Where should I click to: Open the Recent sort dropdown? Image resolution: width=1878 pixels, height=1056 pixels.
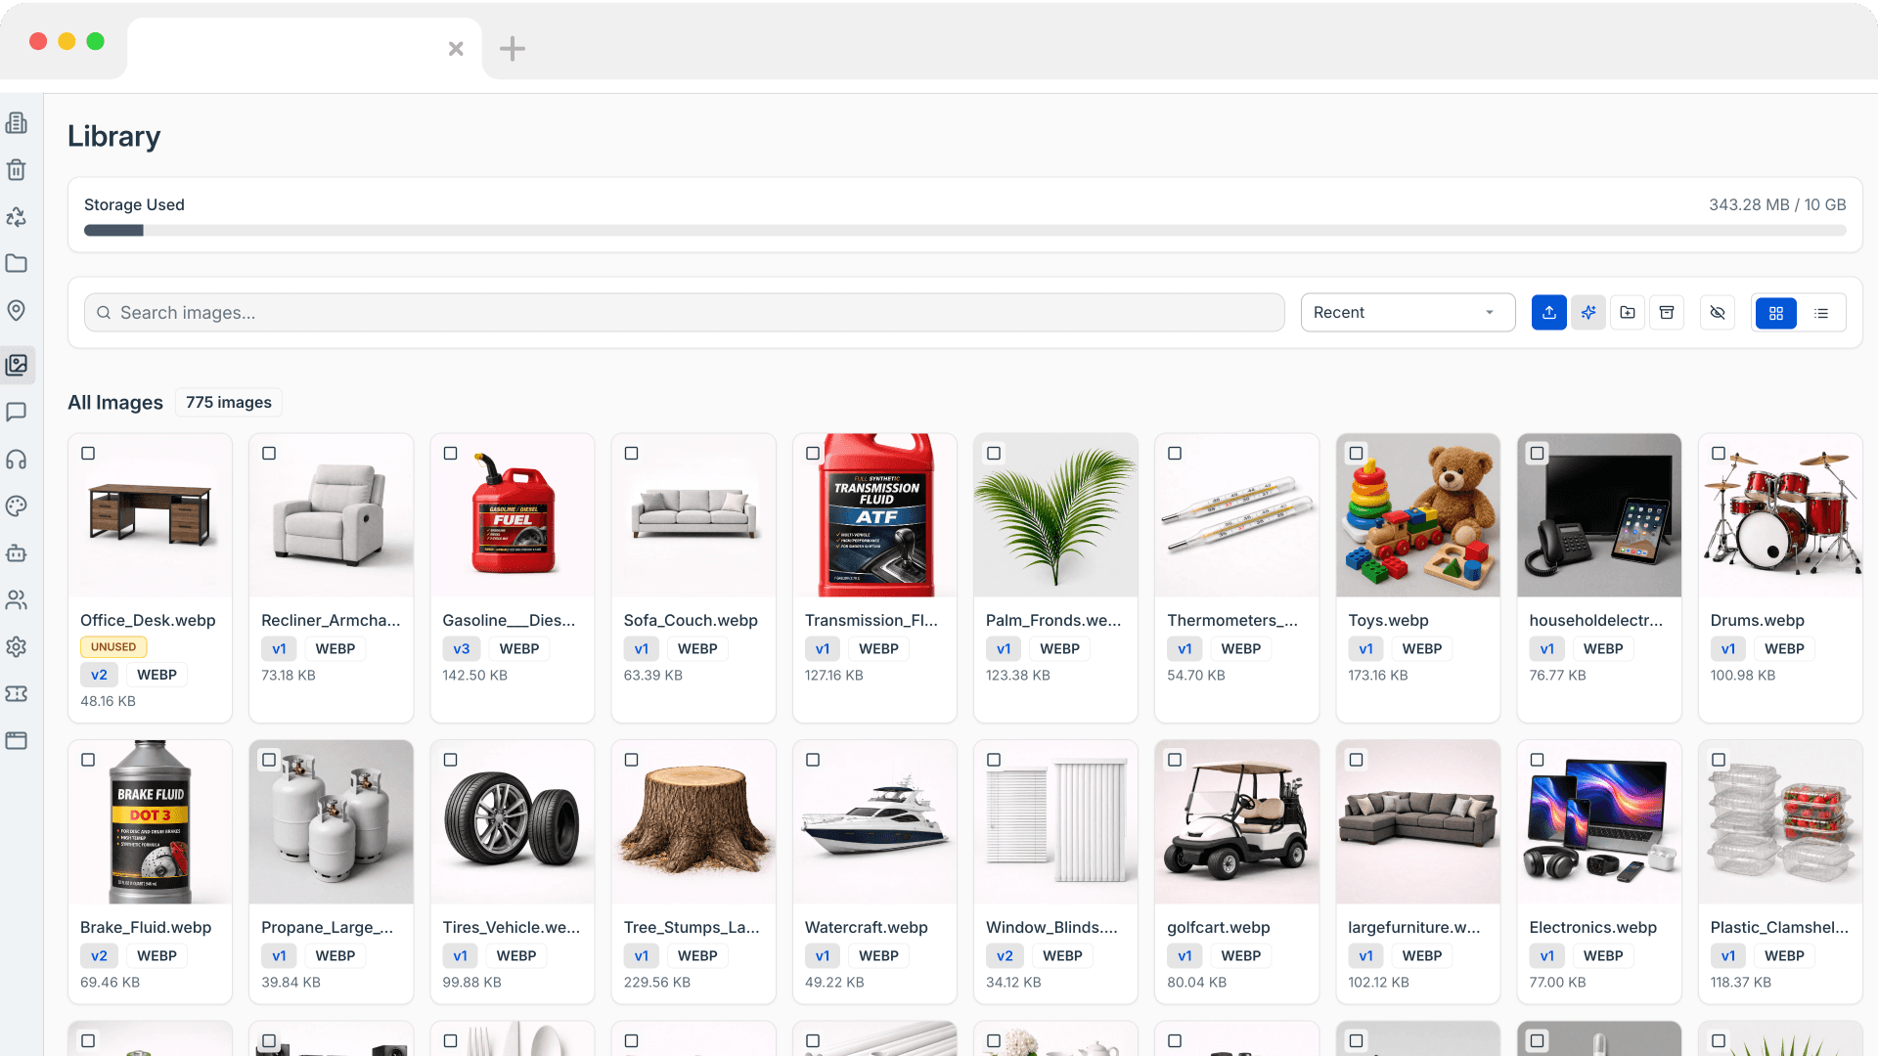click(x=1407, y=313)
